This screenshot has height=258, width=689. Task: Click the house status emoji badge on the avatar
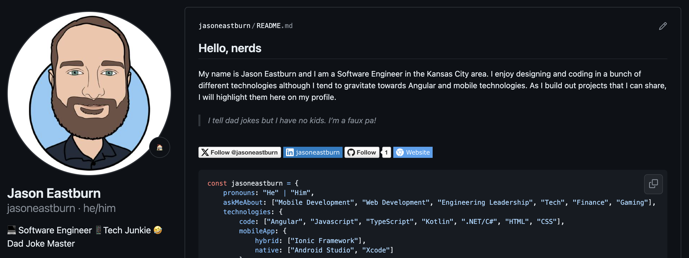pos(160,147)
